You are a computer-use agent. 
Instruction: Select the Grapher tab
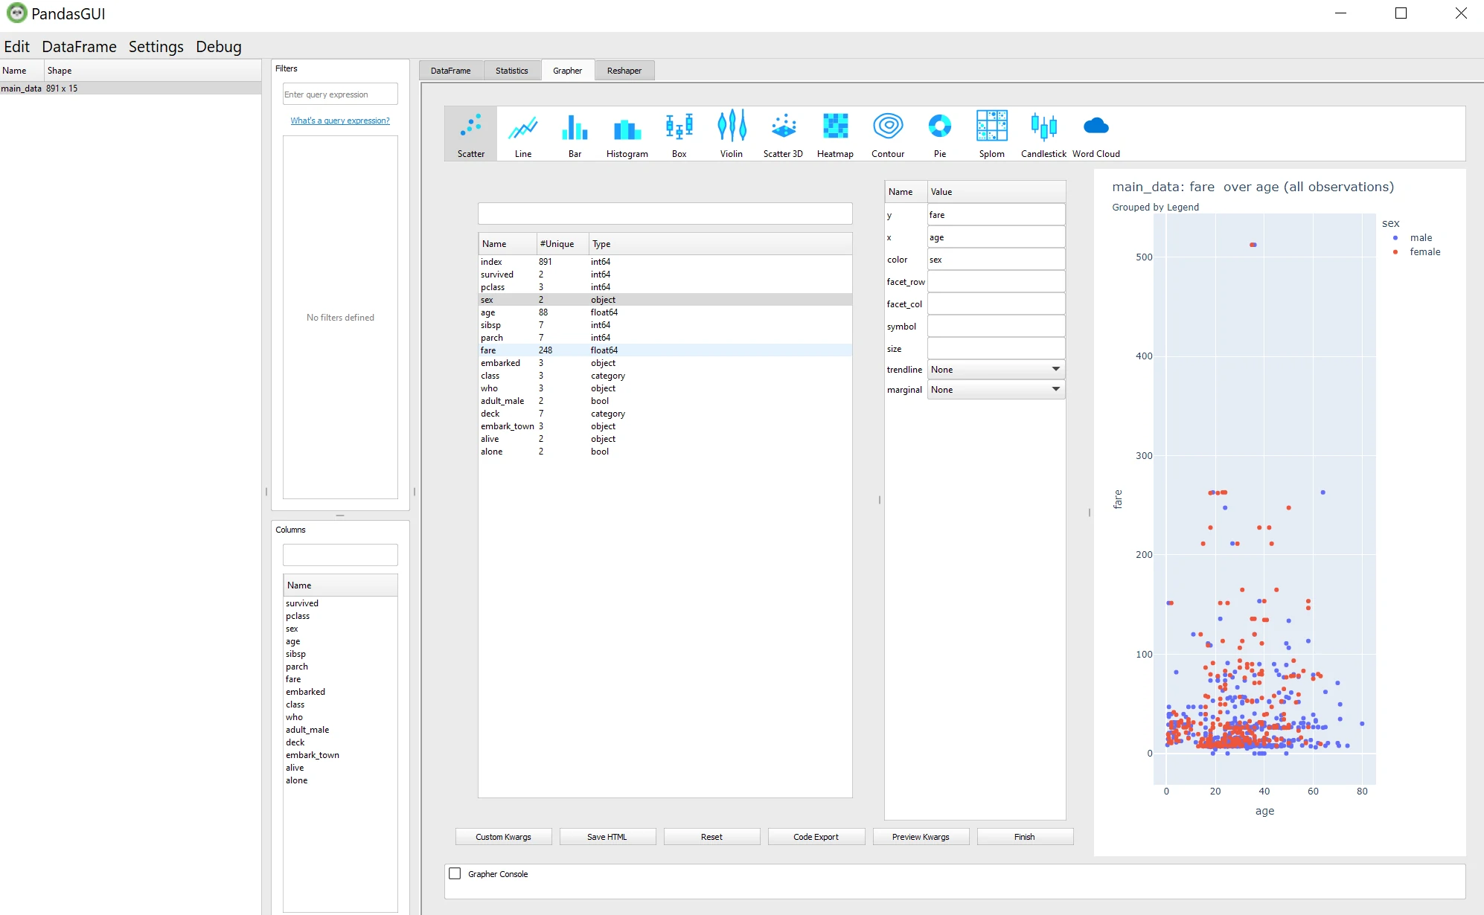[x=567, y=71]
